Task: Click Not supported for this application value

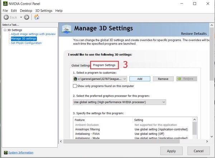Action: pyautogui.click(x=156, y=125)
